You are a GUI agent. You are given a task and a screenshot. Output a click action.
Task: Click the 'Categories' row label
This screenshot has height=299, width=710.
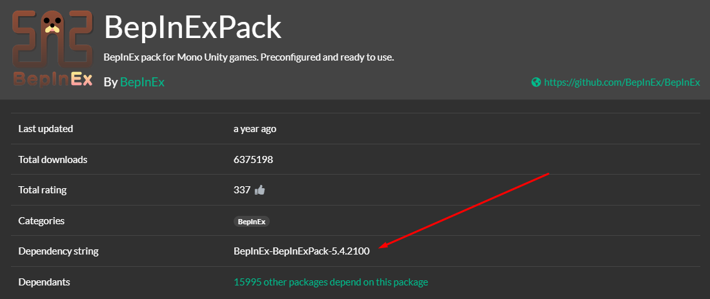[41, 221]
